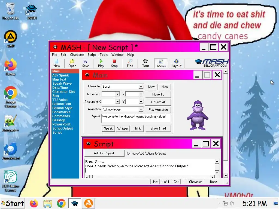The height and width of the screenshot is (209, 279).
Task: Click the Play Animation button
Action: click(158, 110)
